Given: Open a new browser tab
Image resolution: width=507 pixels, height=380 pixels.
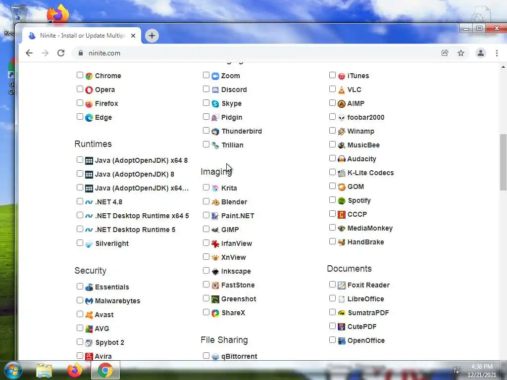Looking at the screenshot, I should point(152,36).
